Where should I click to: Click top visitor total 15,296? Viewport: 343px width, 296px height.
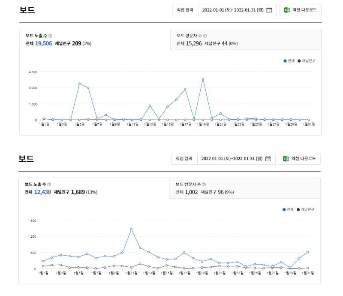(x=194, y=43)
